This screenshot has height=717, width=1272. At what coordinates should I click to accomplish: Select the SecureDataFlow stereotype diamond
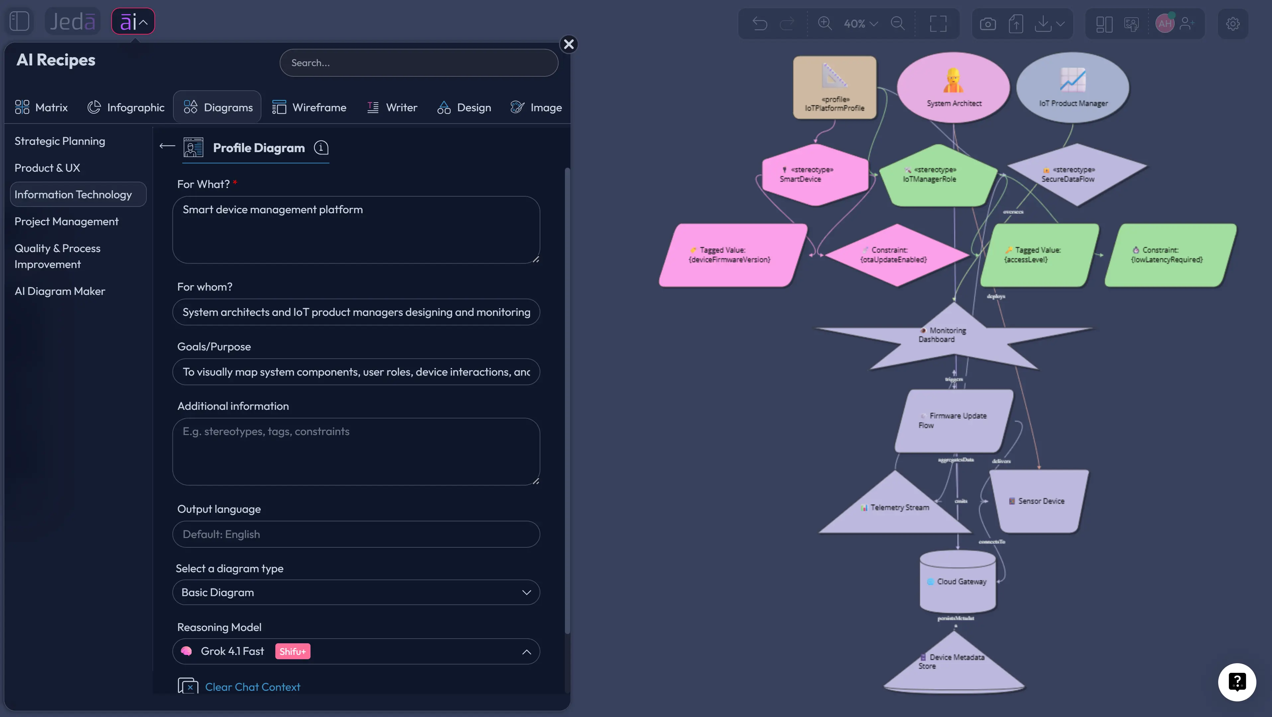pos(1077,175)
